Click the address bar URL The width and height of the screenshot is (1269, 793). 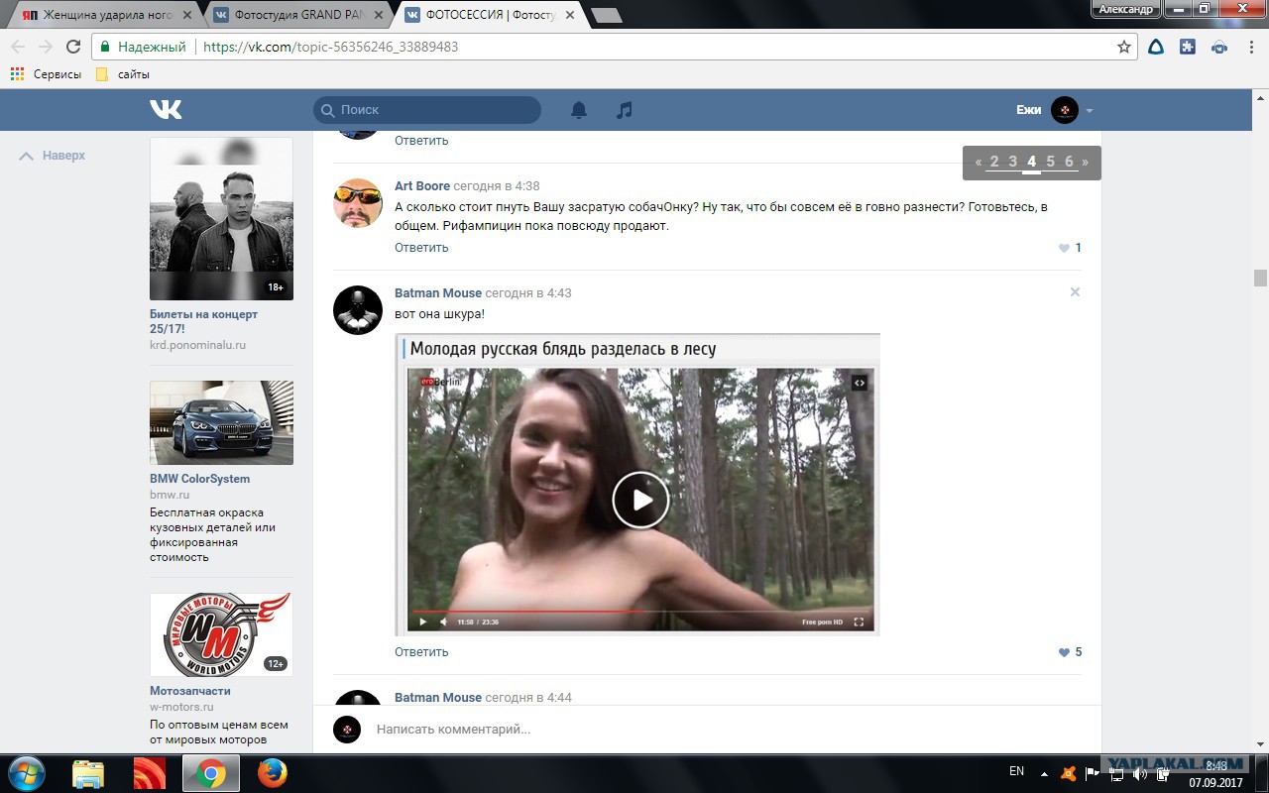pos(330,47)
